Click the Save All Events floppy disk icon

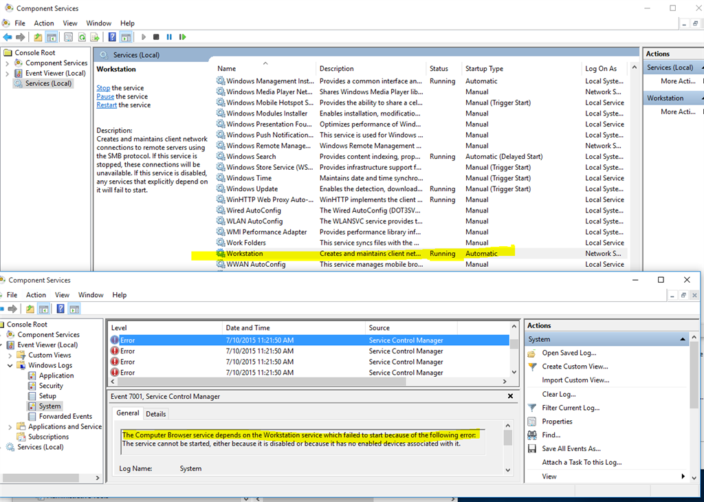click(x=532, y=449)
